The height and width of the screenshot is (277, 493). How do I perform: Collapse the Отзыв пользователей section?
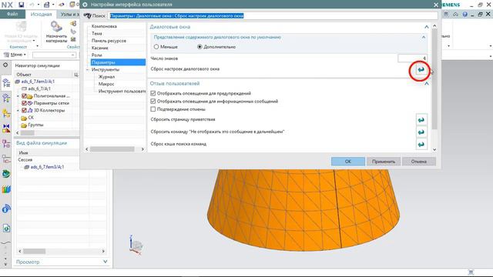coord(426,84)
